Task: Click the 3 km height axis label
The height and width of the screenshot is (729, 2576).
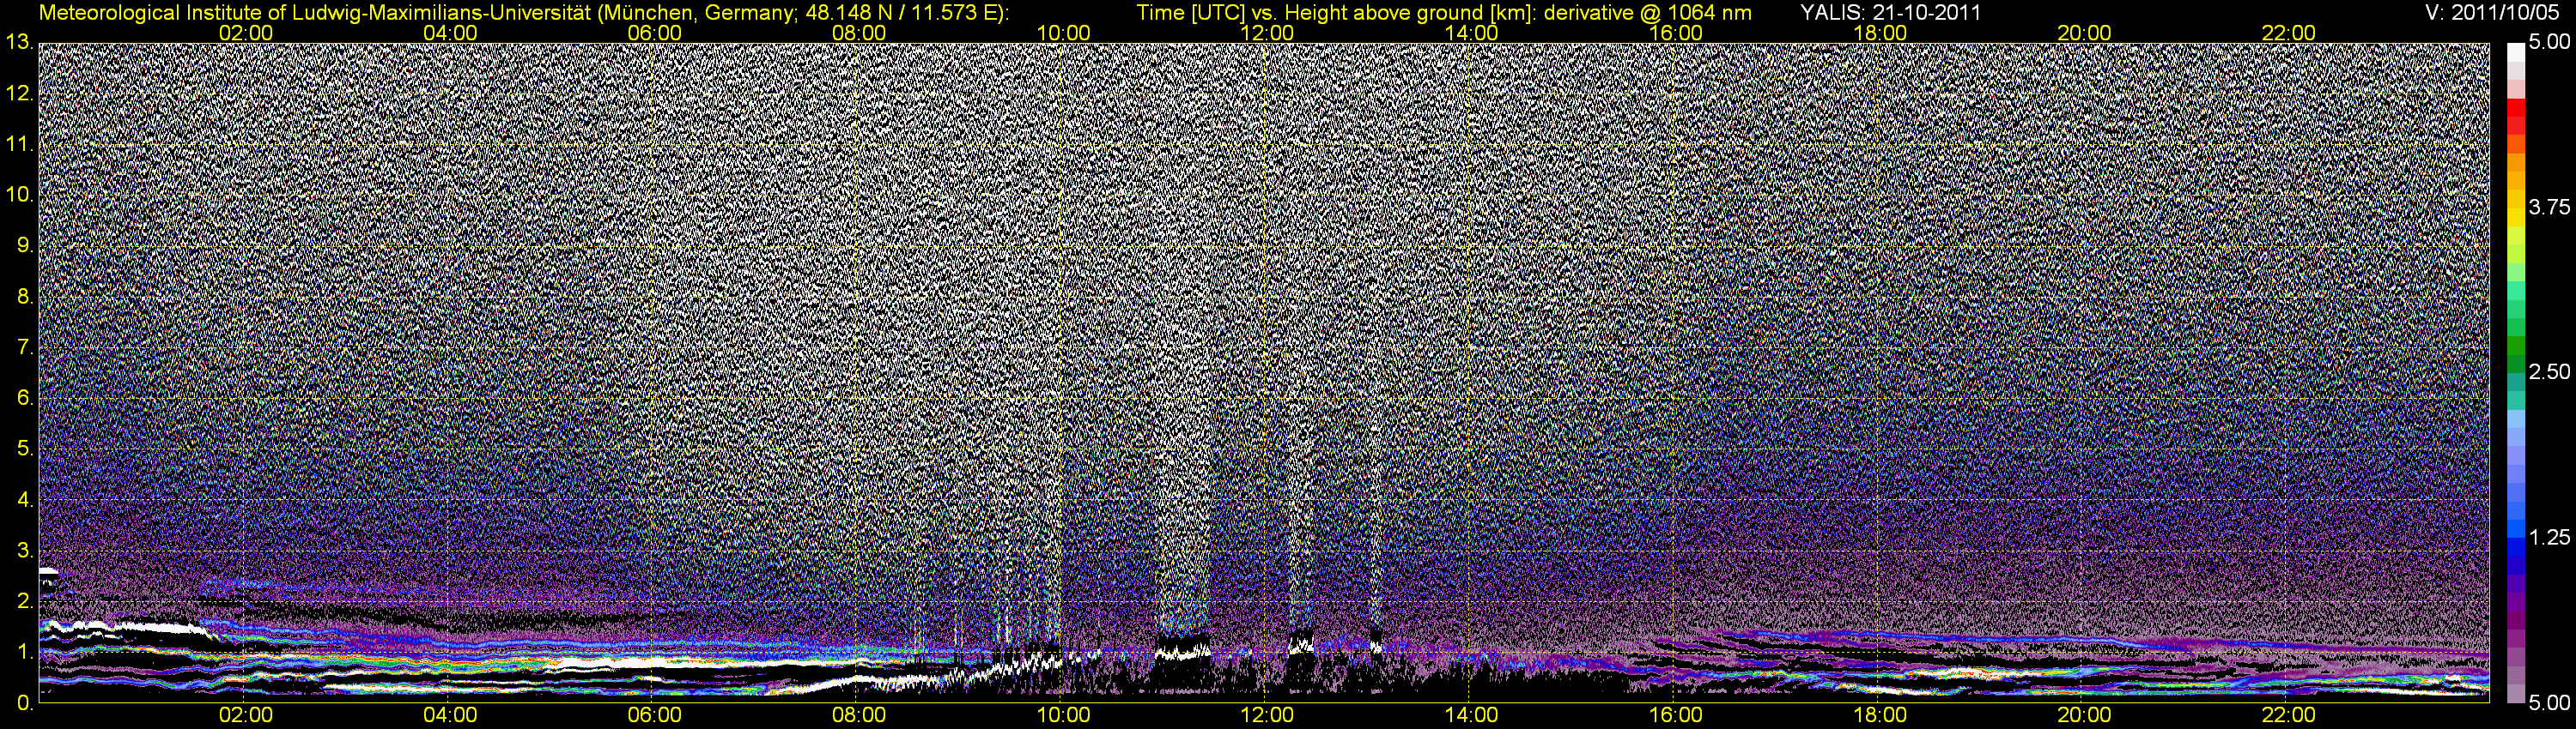Action: coord(26,551)
